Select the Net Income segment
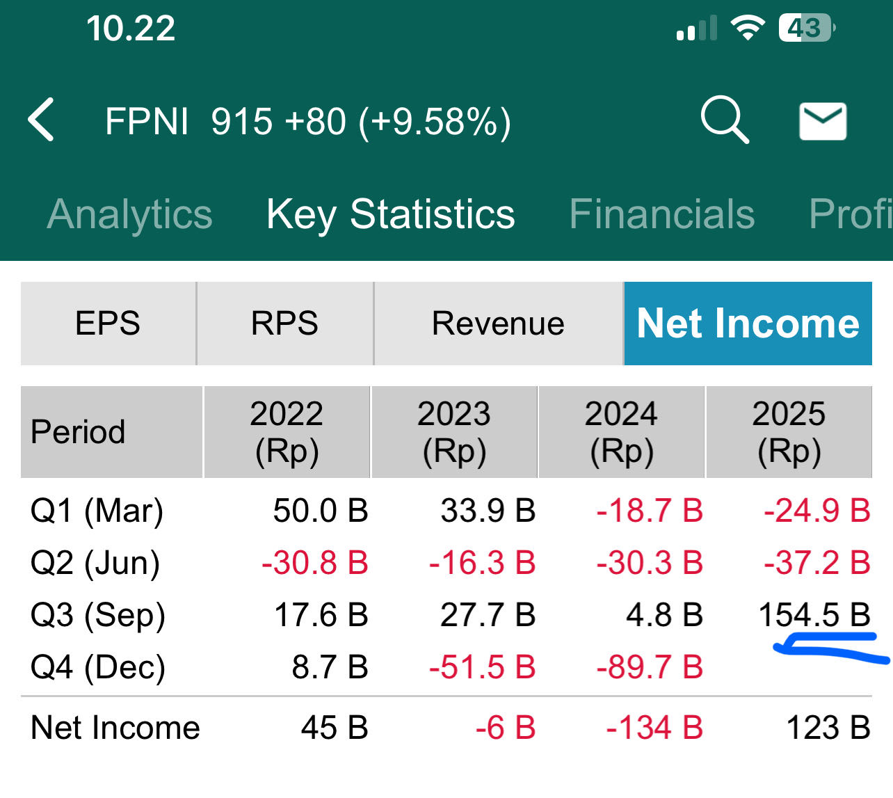The width and height of the screenshot is (893, 798). [x=748, y=324]
